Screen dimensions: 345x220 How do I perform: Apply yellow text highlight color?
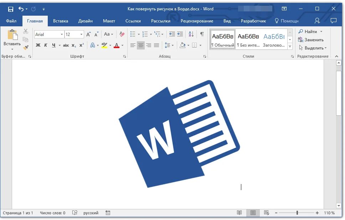[104, 45]
